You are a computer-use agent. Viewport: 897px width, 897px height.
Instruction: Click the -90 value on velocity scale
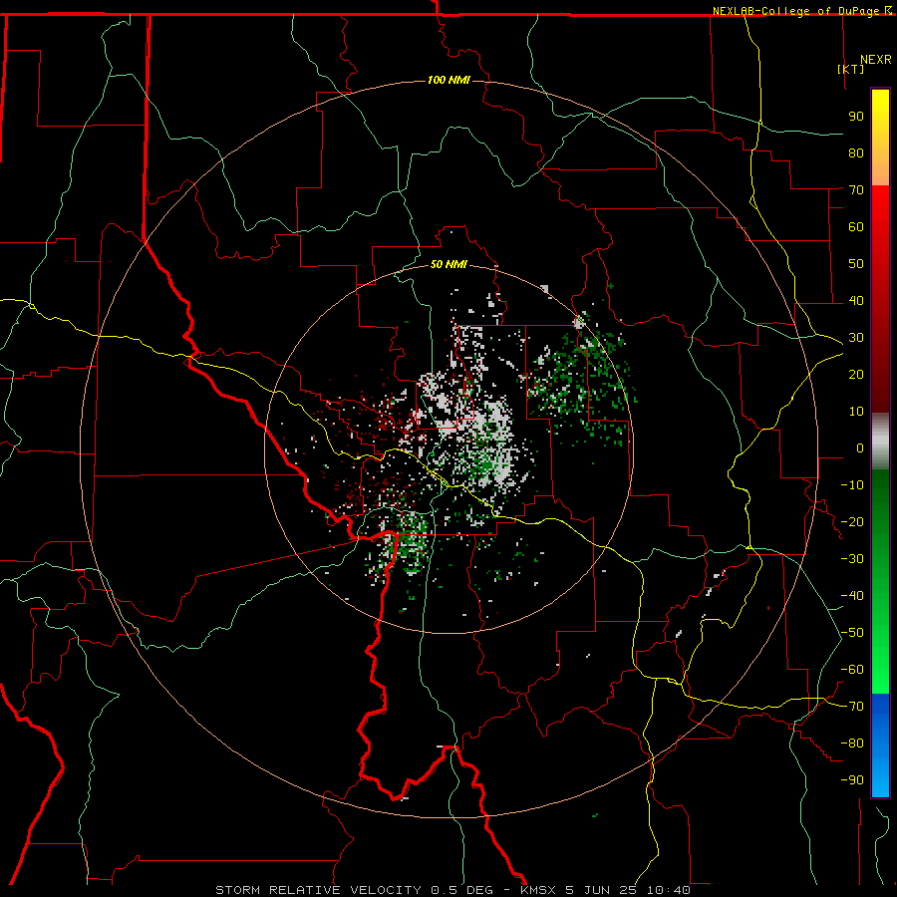pyautogui.click(x=852, y=780)
